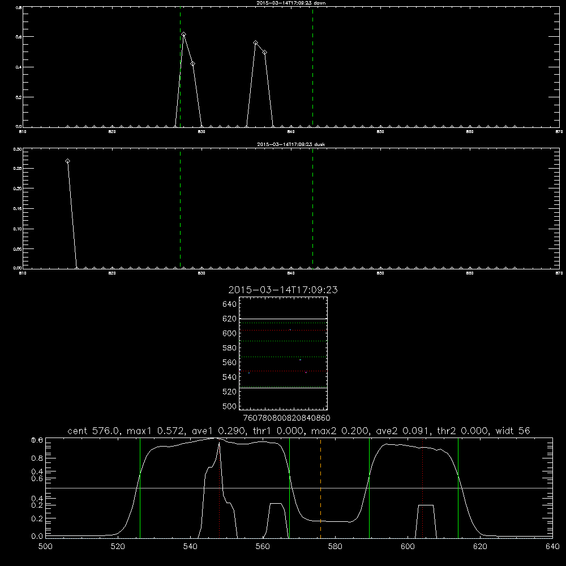Click the orange dashed center line in bottom plot

(x=320, y=488)
